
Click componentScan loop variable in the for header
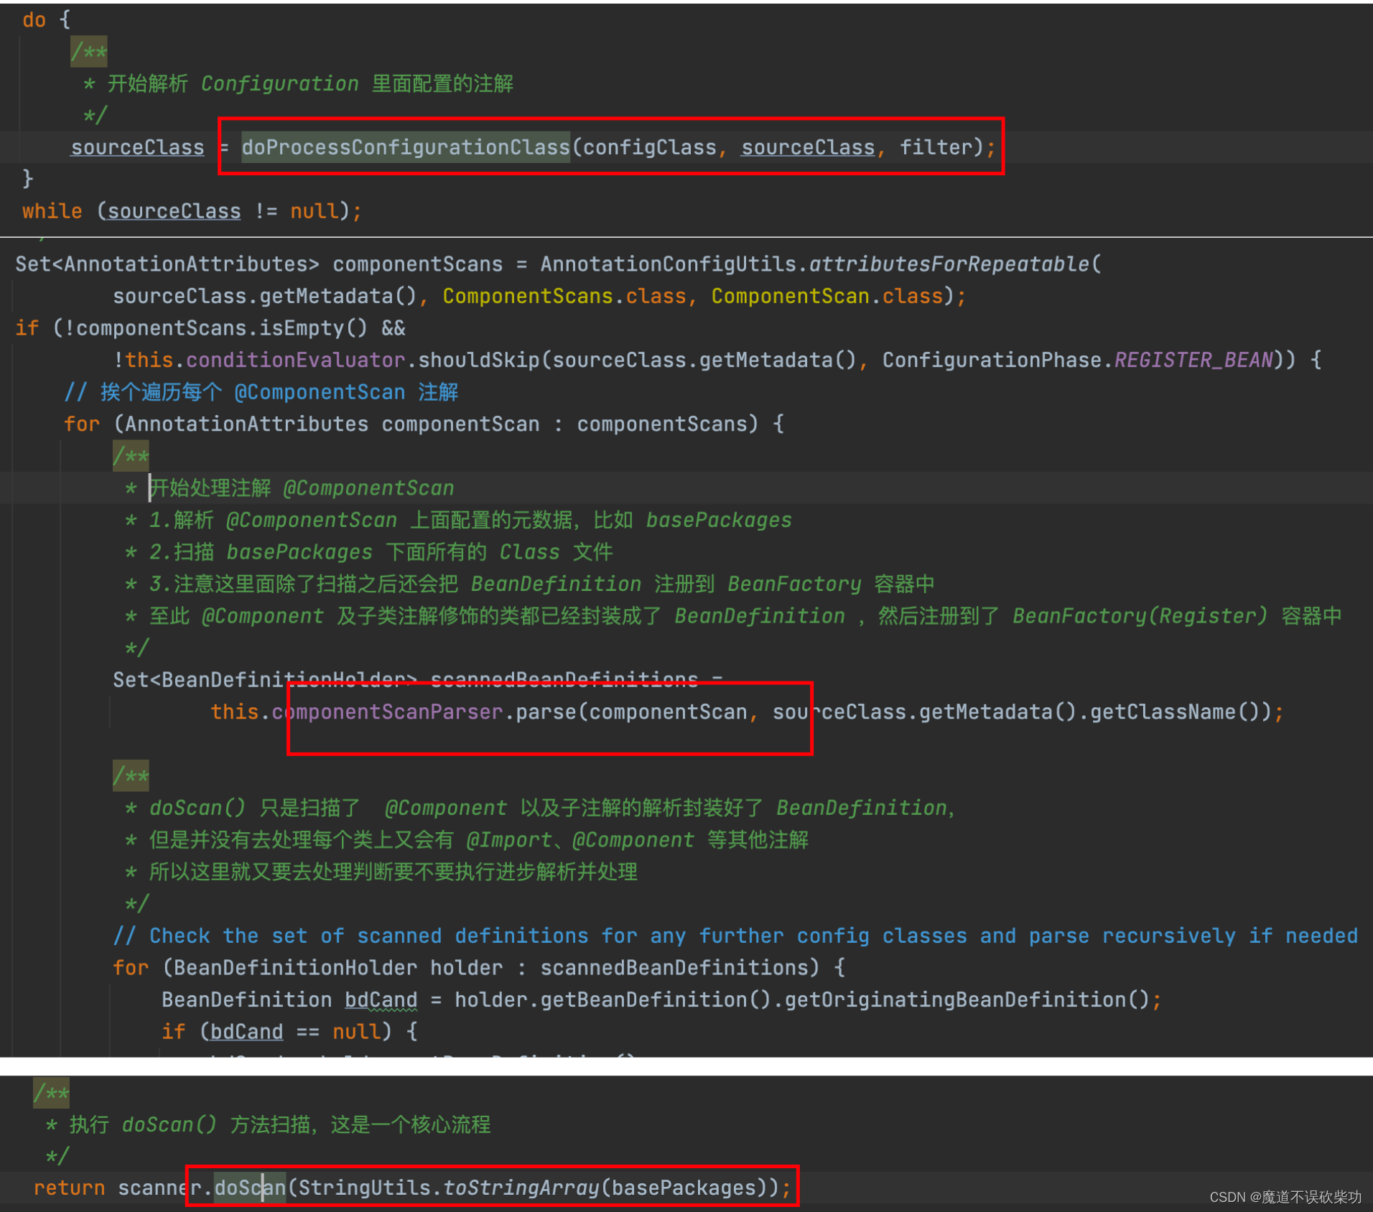[460, 424]
